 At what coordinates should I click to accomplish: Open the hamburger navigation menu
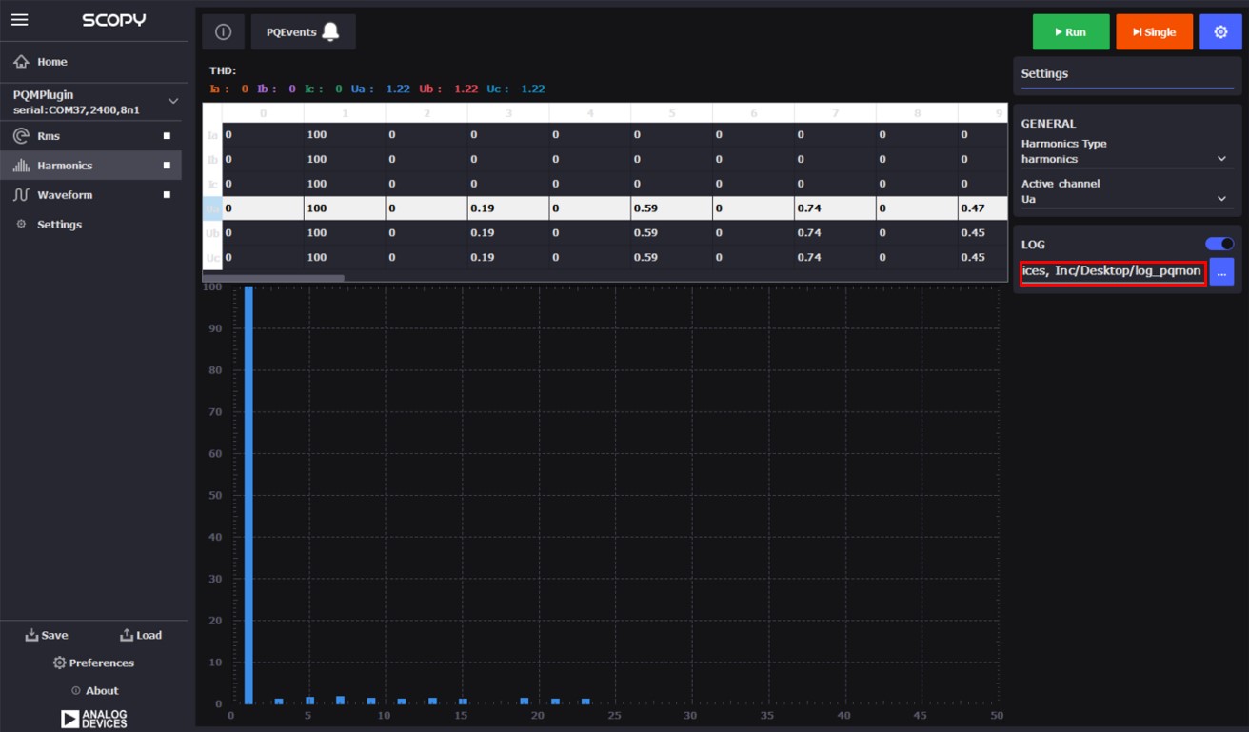(x=19, y=19)
